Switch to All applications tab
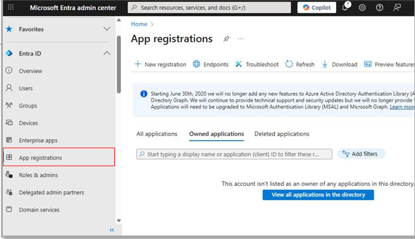The height and width of the screenshot is (239, 415). point(156,134)
